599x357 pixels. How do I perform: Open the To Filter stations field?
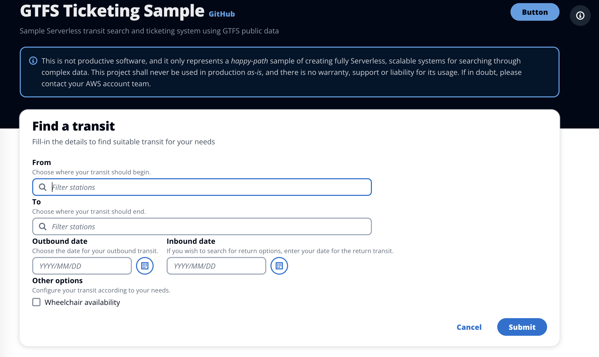coord(202,226)
